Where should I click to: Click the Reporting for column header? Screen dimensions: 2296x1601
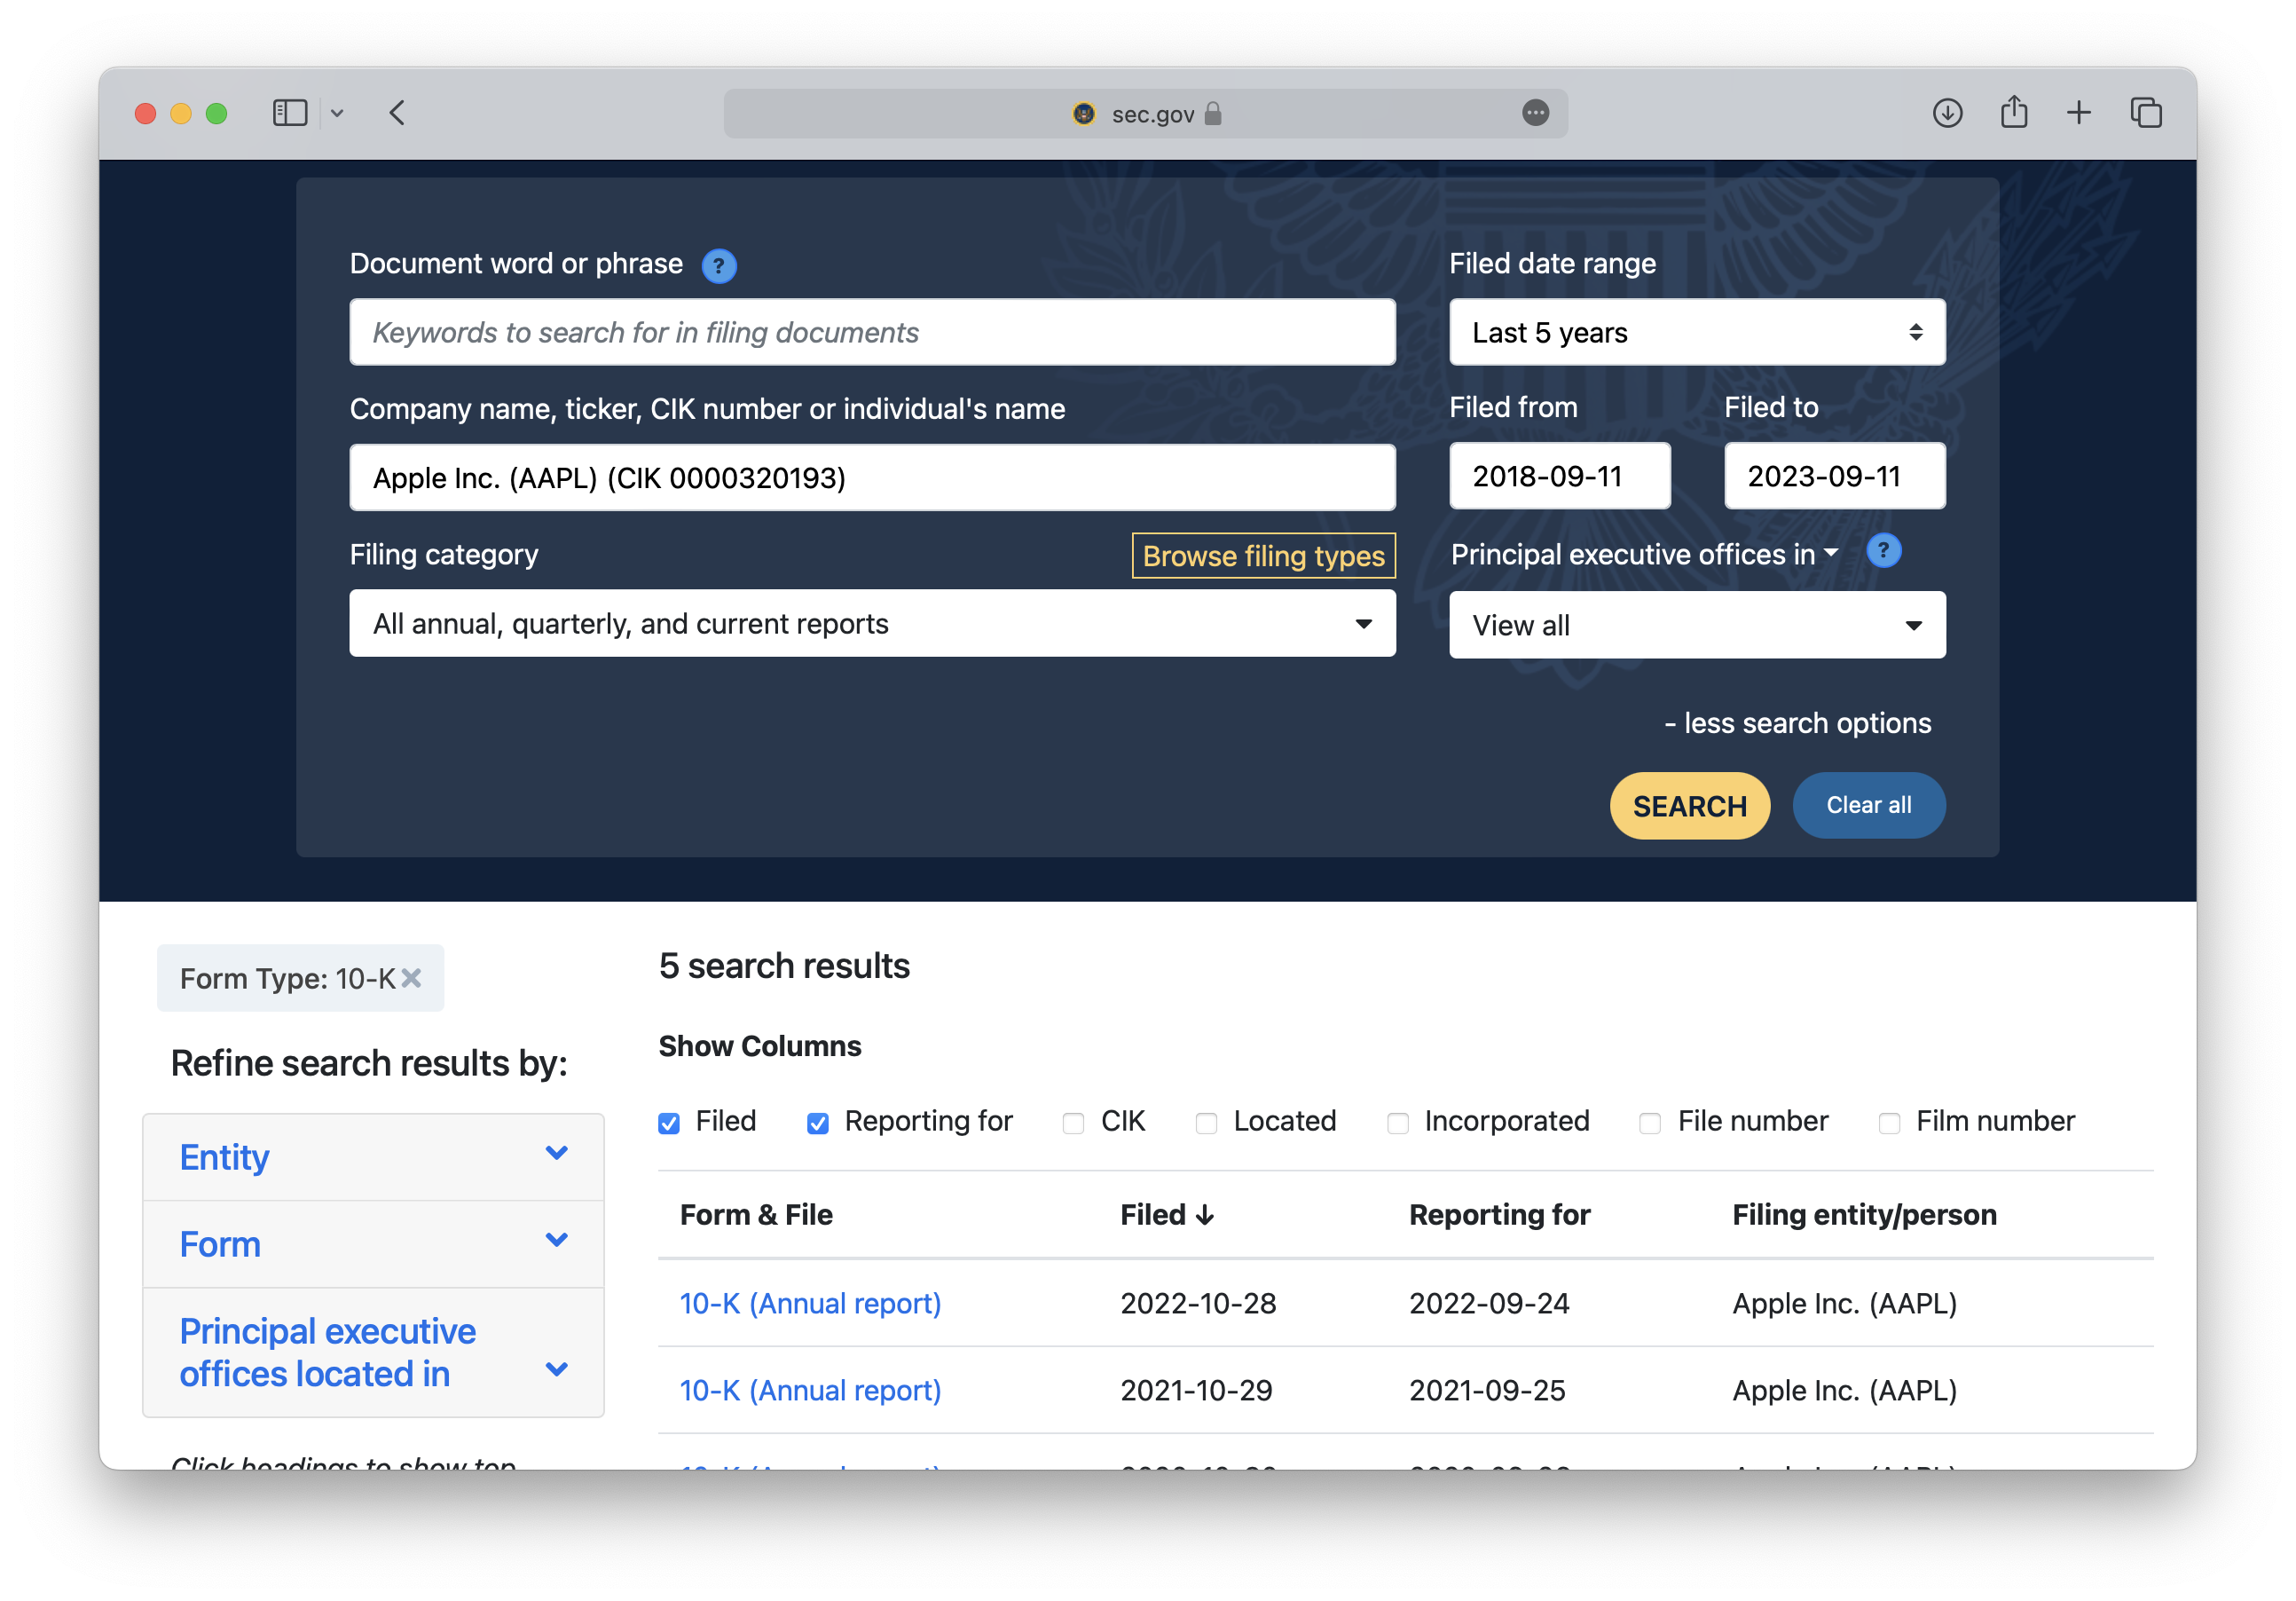[1499, 1215]
